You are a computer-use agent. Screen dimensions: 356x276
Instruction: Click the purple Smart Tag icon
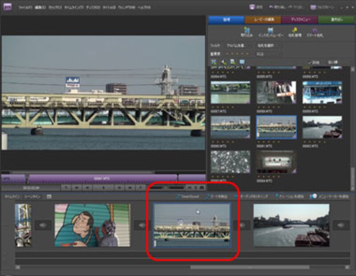point(315,30)
